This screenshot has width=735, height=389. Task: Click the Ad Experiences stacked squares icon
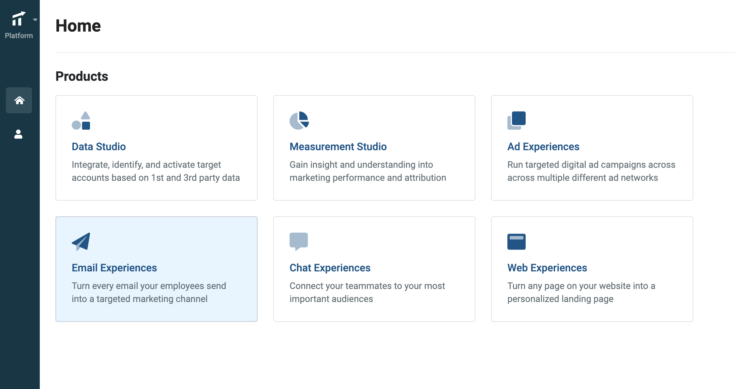coord(517,121)
